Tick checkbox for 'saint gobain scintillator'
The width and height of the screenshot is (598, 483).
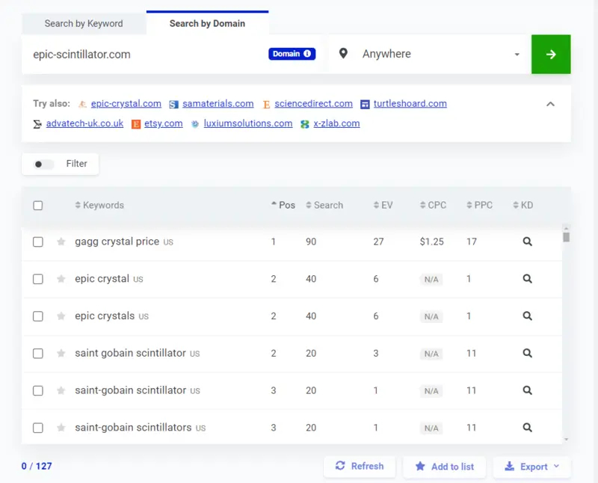[x=38, y=354]
